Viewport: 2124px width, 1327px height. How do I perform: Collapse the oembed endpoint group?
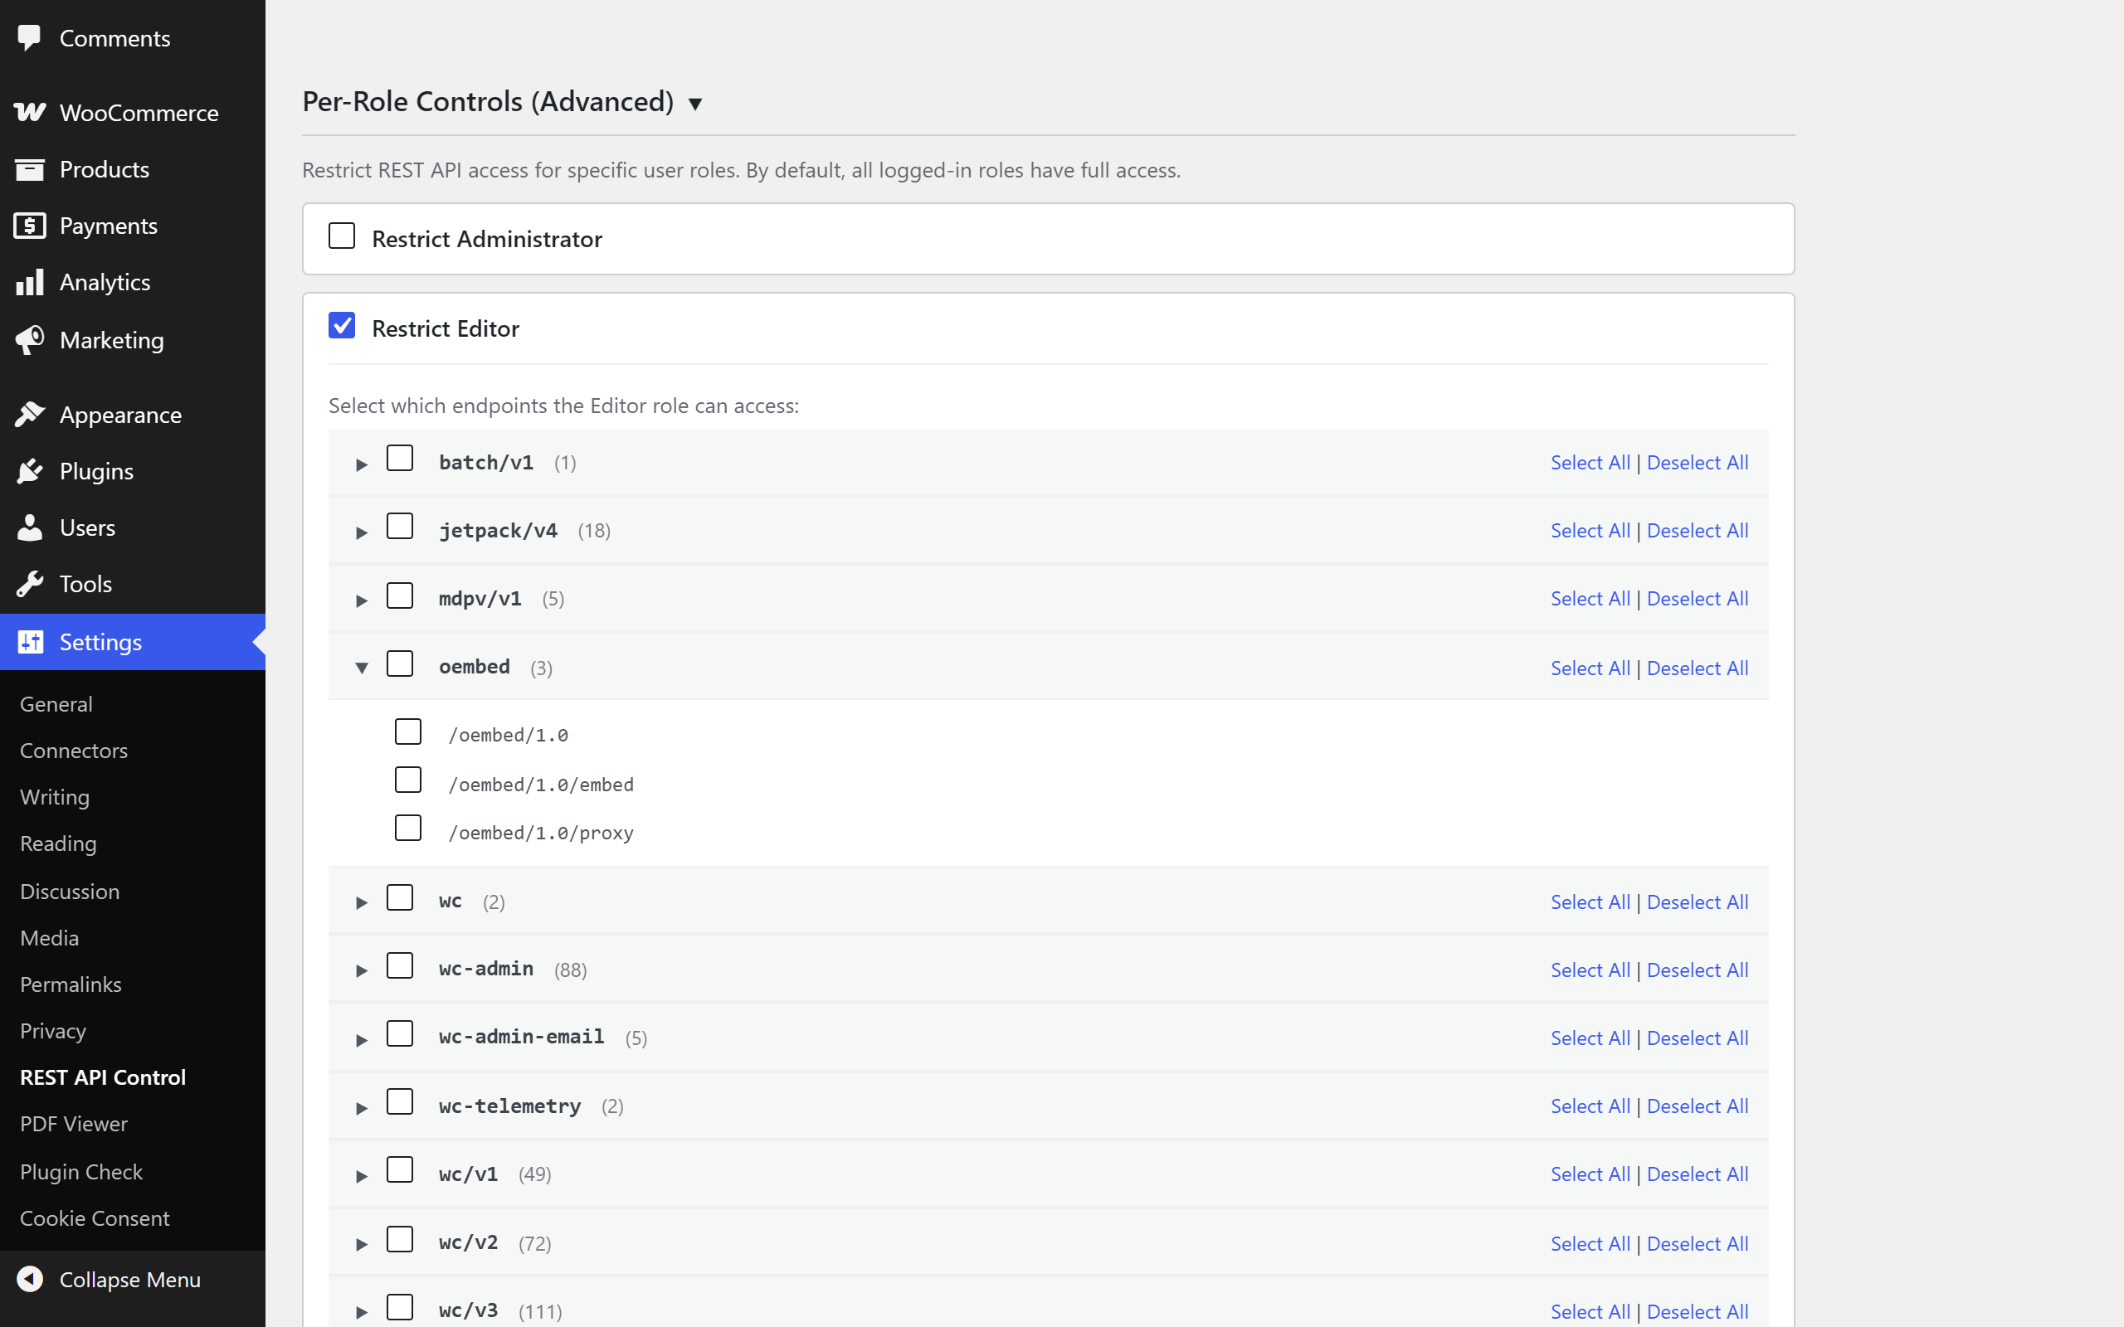(x=361, y=668)
